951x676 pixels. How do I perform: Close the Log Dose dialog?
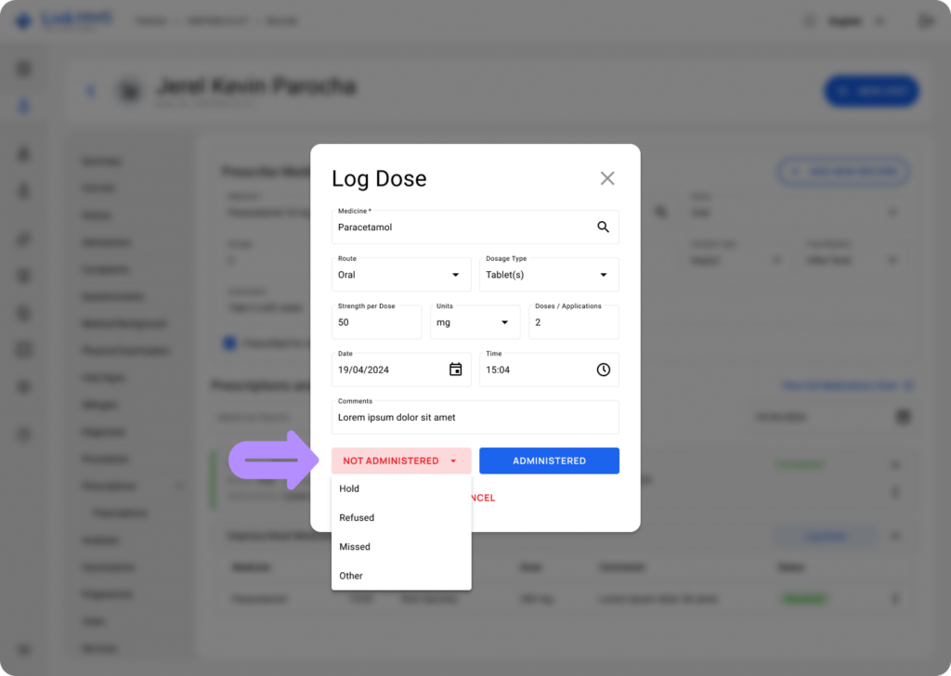[x=607, y=178]
